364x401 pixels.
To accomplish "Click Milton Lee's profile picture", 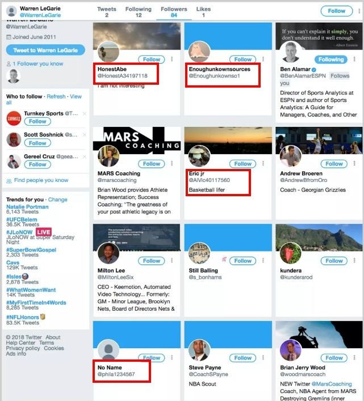I will 108,253.
